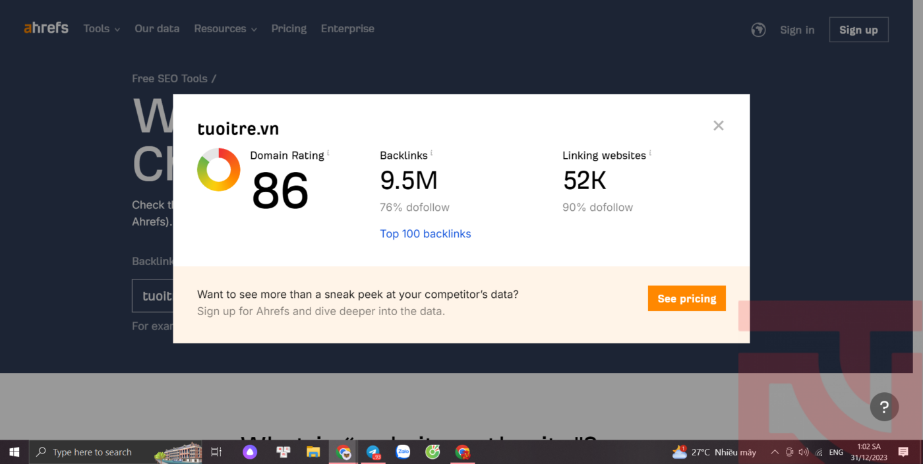
Task: Open the Our data page
Action: tap(157, 28)
